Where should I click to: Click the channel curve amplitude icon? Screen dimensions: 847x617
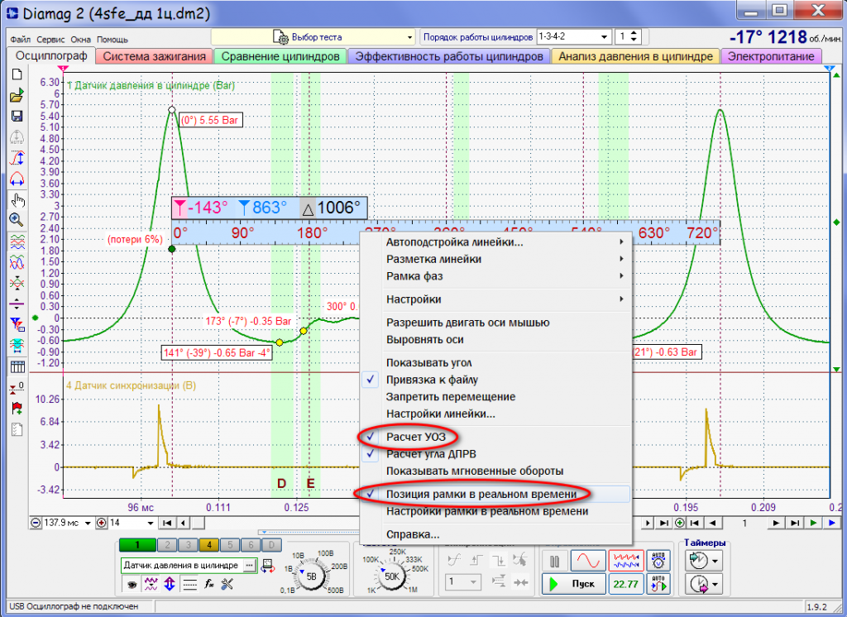[151, 583]
